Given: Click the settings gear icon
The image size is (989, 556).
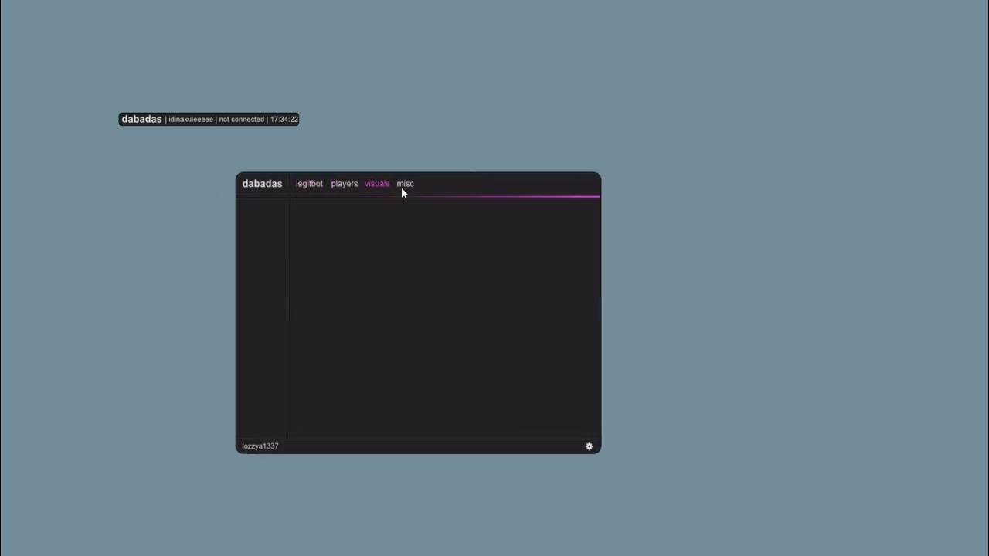Looking at the screenshot, I should point(589,446).
